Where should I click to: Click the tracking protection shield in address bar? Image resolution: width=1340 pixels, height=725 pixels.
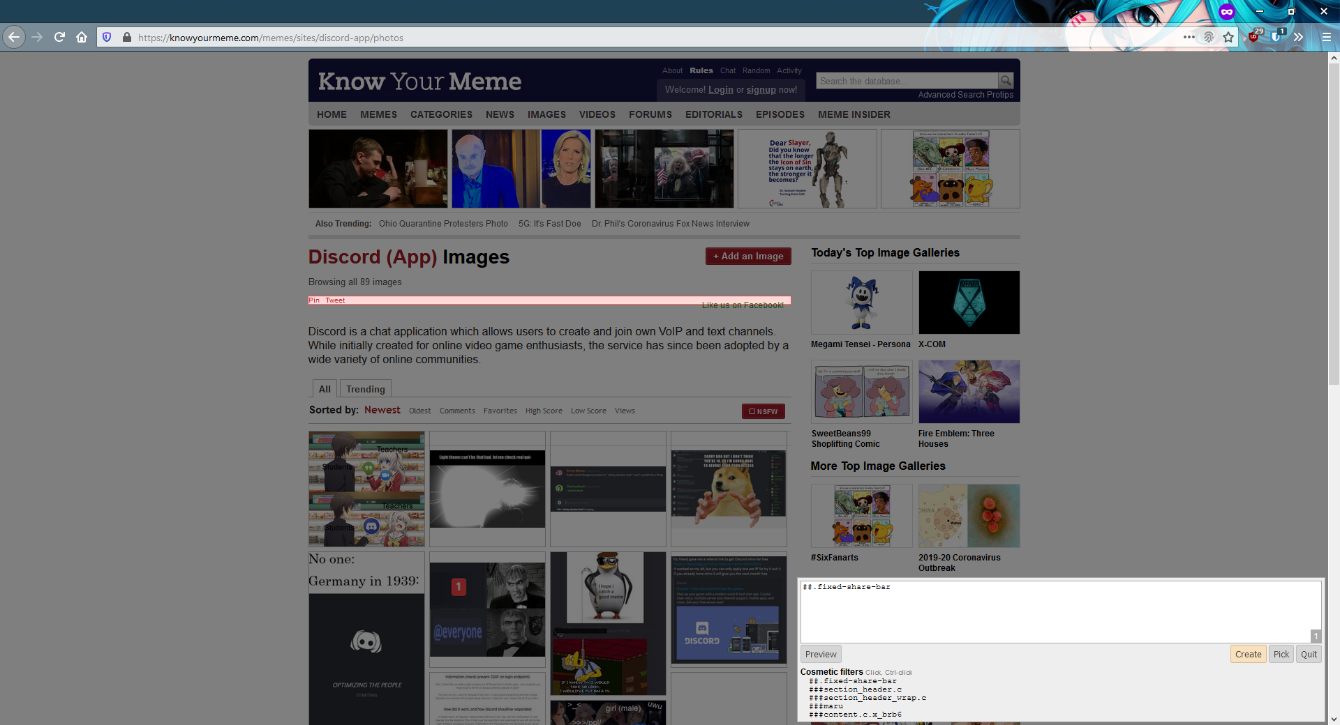pyautogui.click(x=106, y=37)
